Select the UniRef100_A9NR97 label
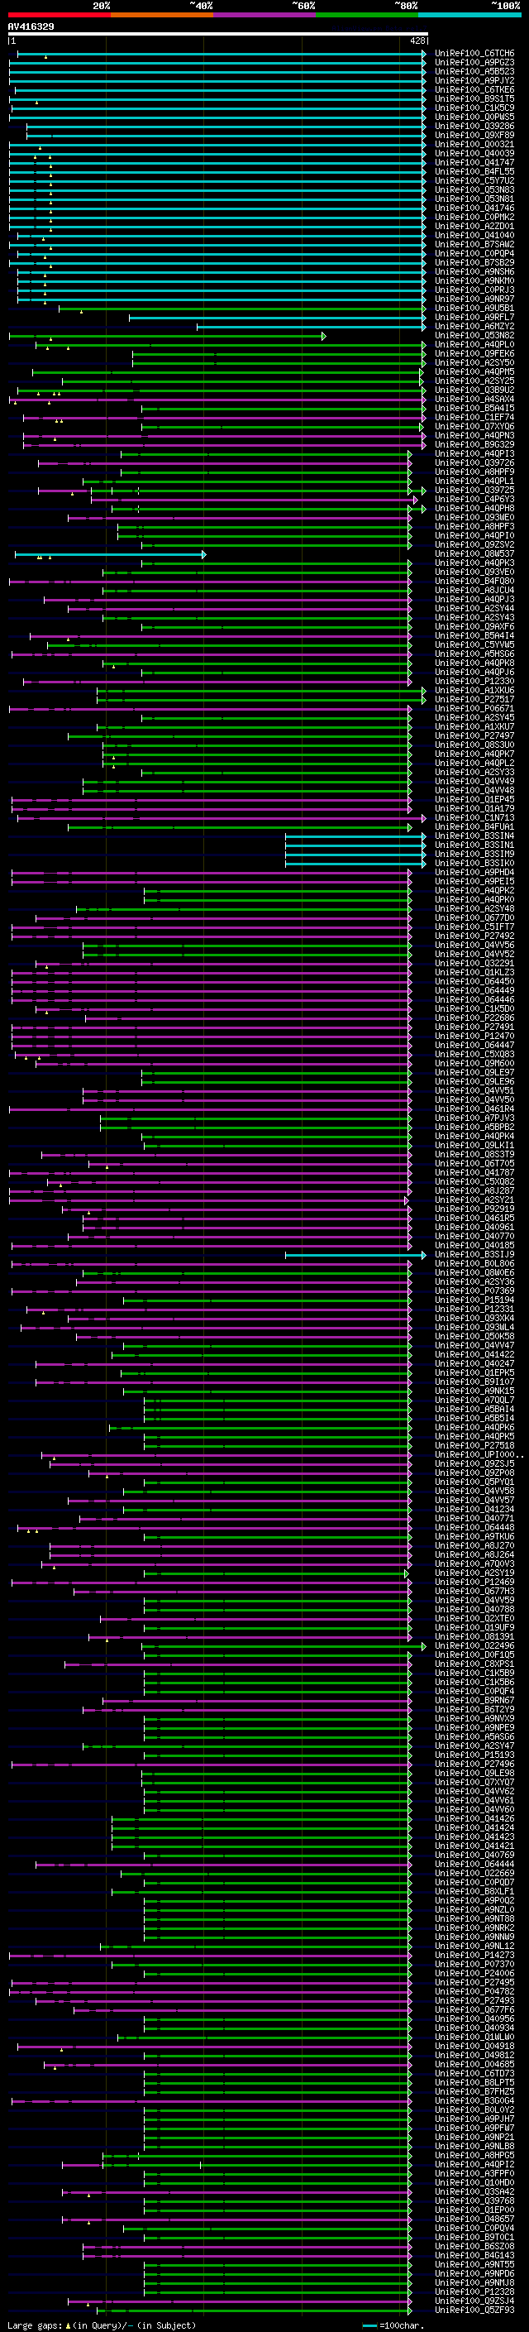This screenshot has width=529, height=2332. 474,299
